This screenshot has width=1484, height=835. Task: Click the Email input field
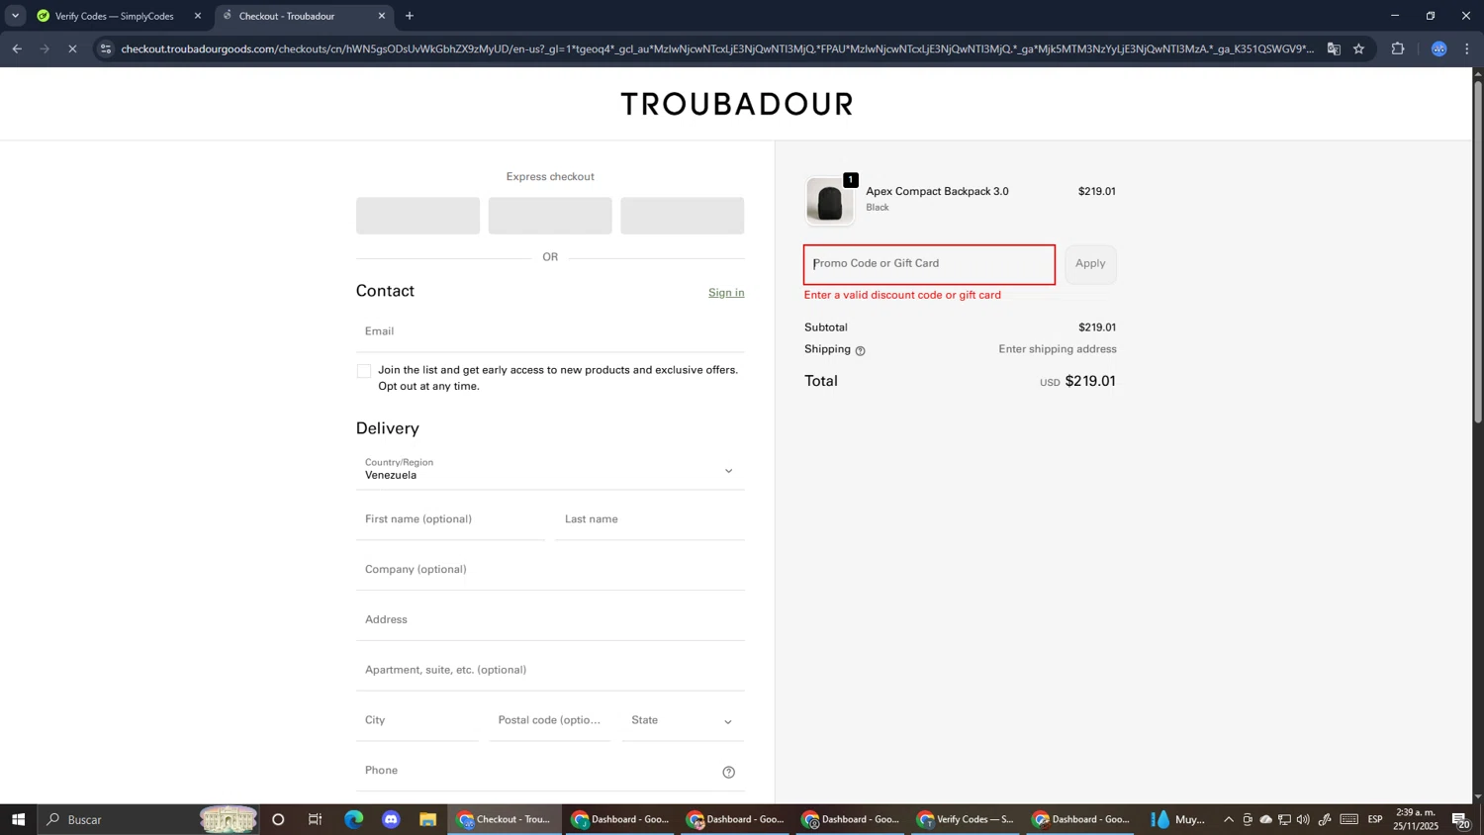click(x=550, y=331)
